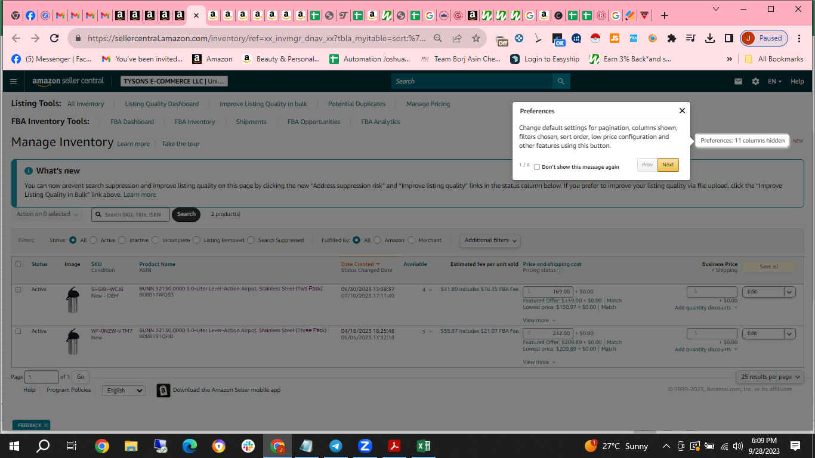
Task: Click 'Take the tour' link
Action: [x=180, y=144]
